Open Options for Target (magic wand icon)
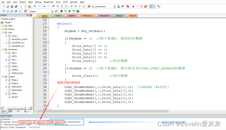 pyautogui.click(x=56, y=11)
